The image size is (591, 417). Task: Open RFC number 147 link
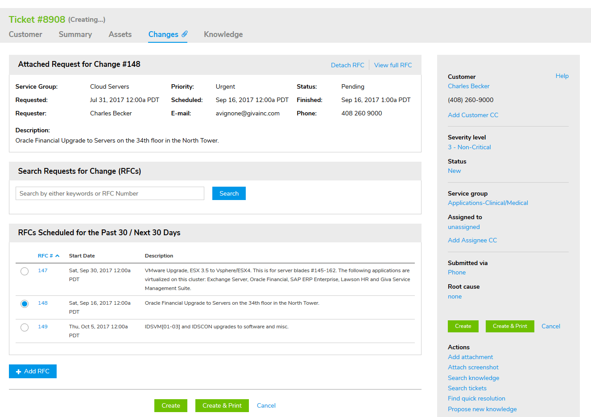[x=43, y=270]
